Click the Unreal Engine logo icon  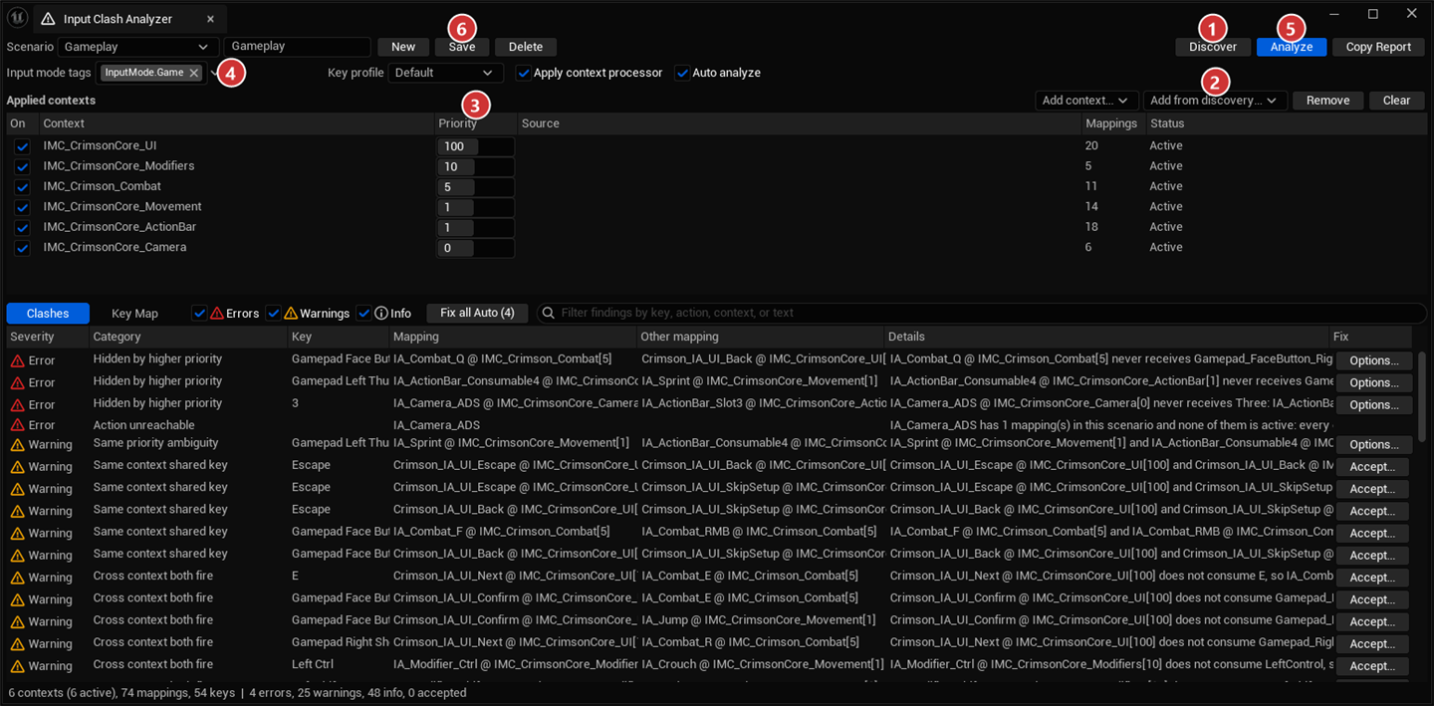tap(17, 17)
